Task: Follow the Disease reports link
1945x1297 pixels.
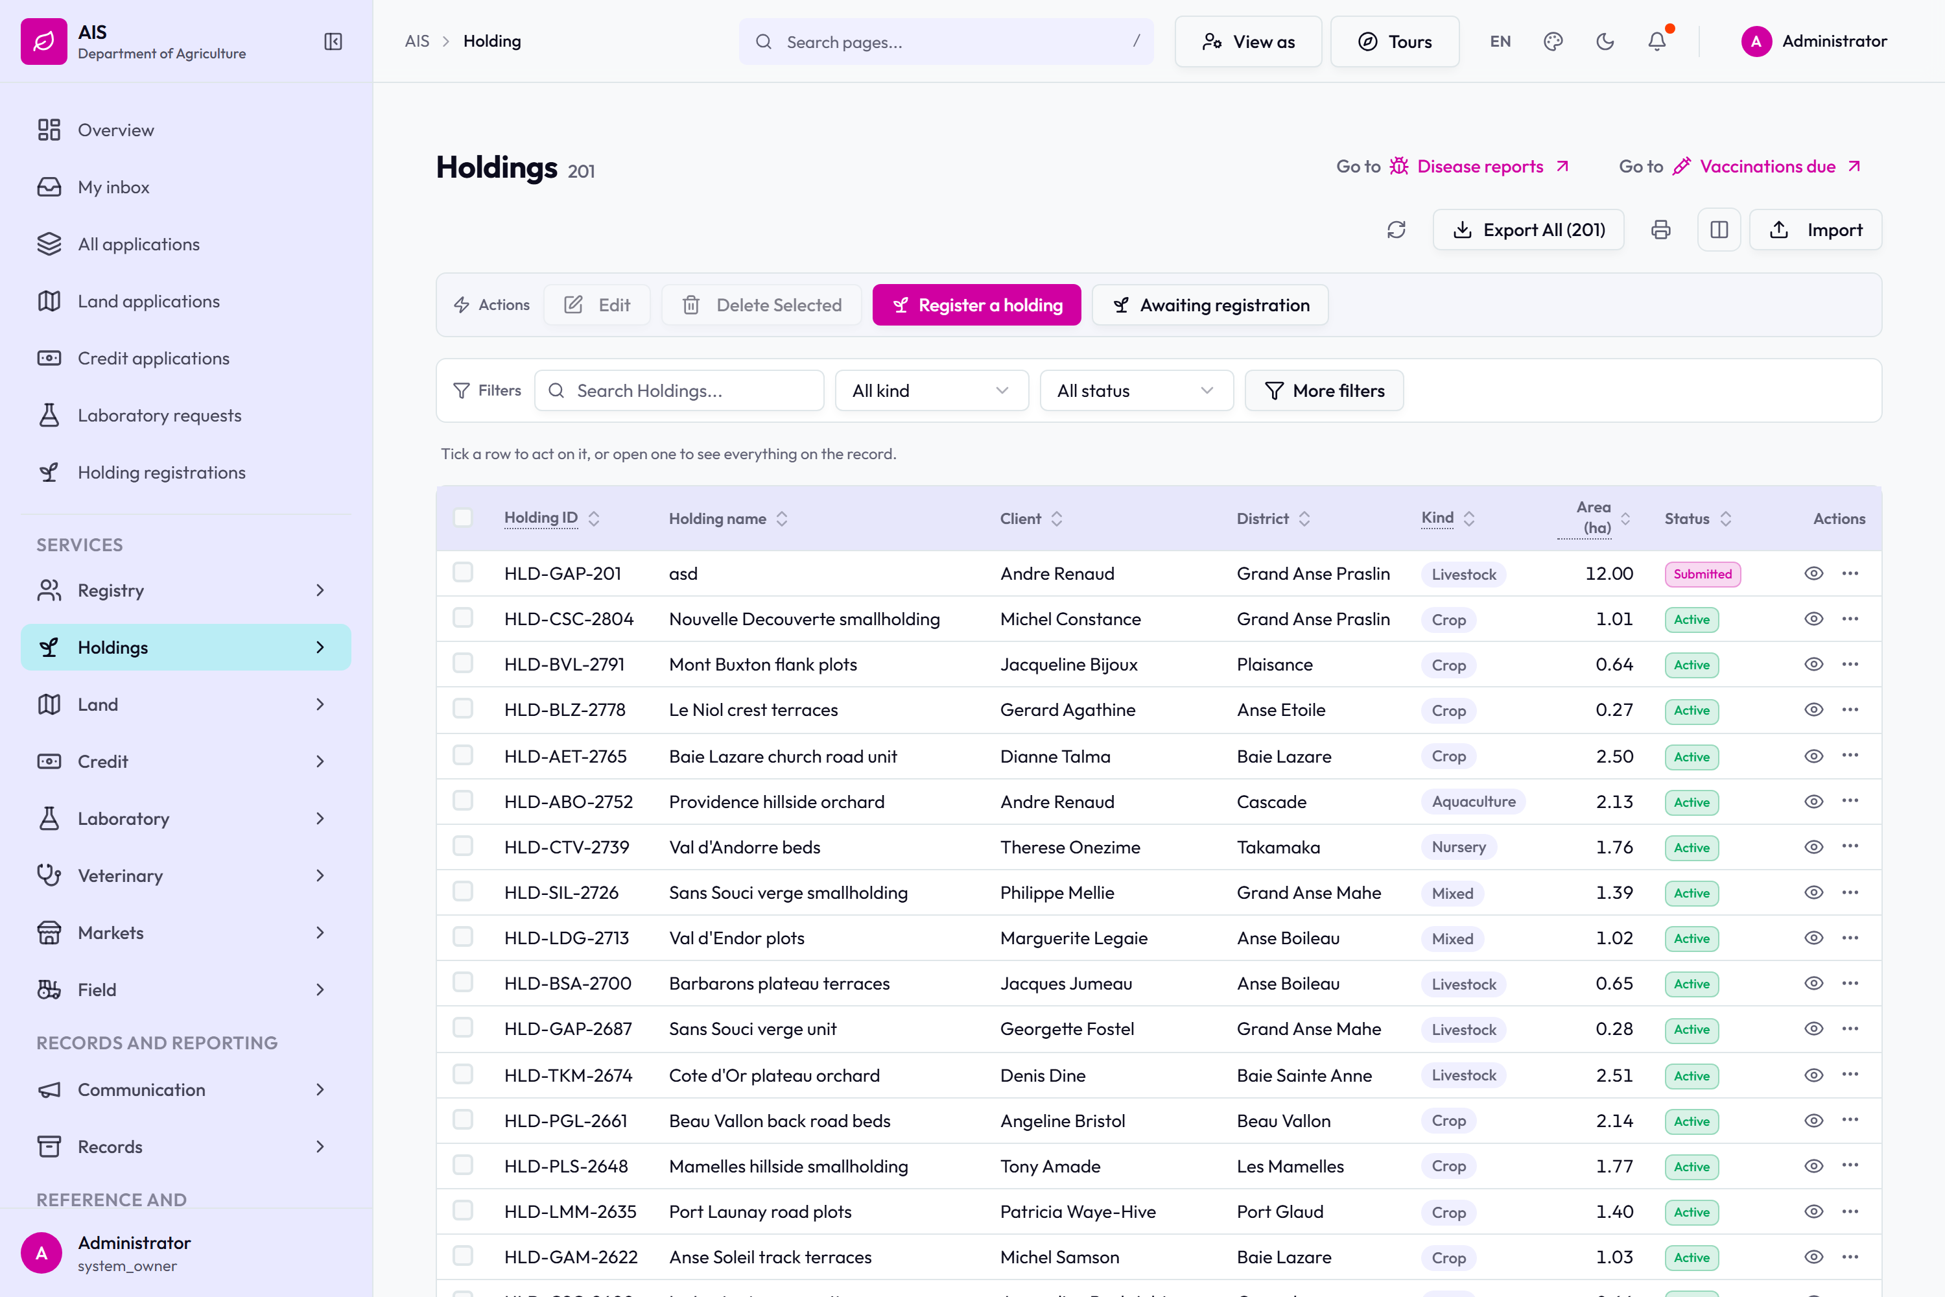Action: (x=1479, y=166)
